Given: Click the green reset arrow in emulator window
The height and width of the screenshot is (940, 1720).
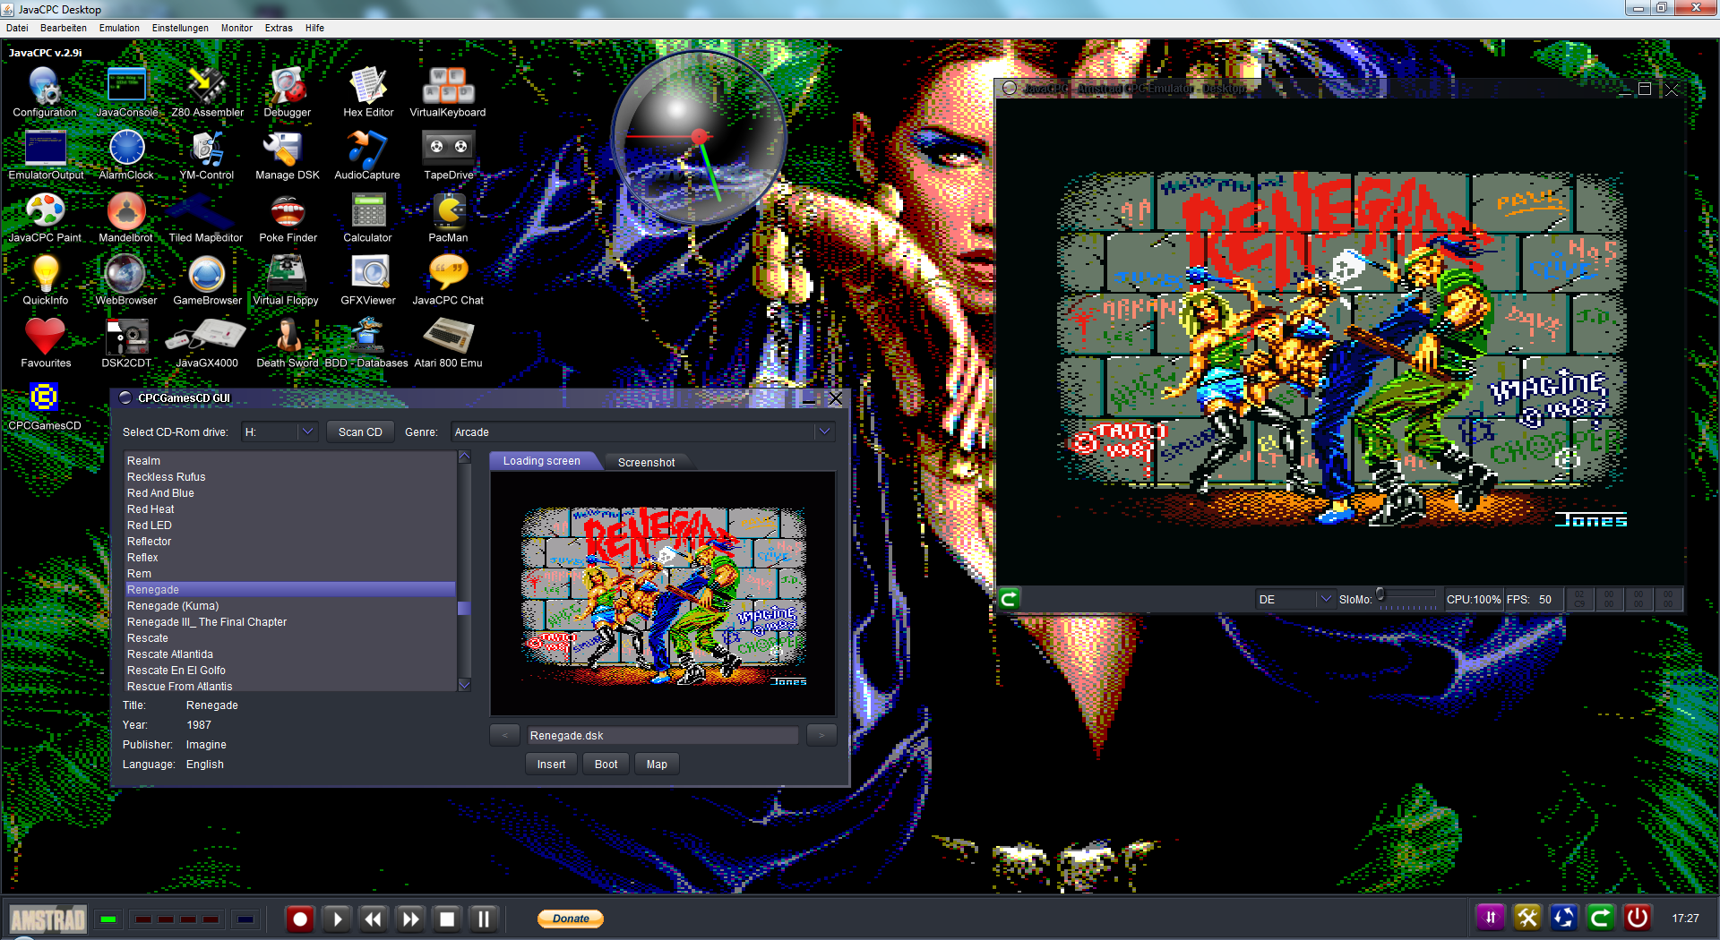Looking at the screenshot, I should click(x=1010, y=599).
